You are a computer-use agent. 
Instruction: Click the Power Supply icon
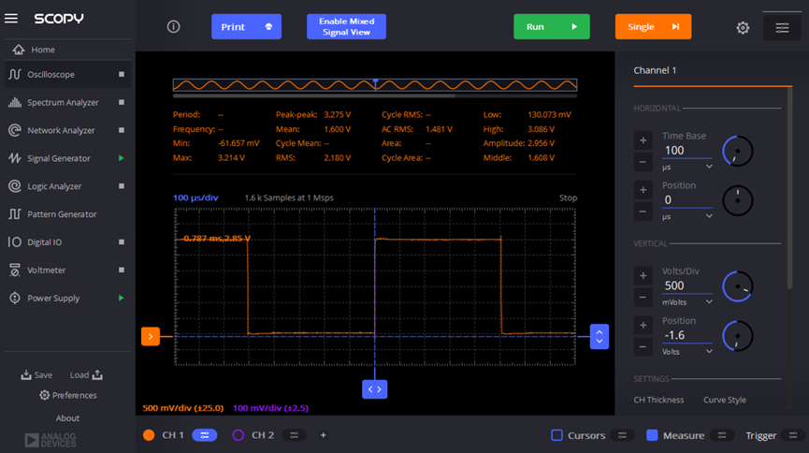click(15, 298)
